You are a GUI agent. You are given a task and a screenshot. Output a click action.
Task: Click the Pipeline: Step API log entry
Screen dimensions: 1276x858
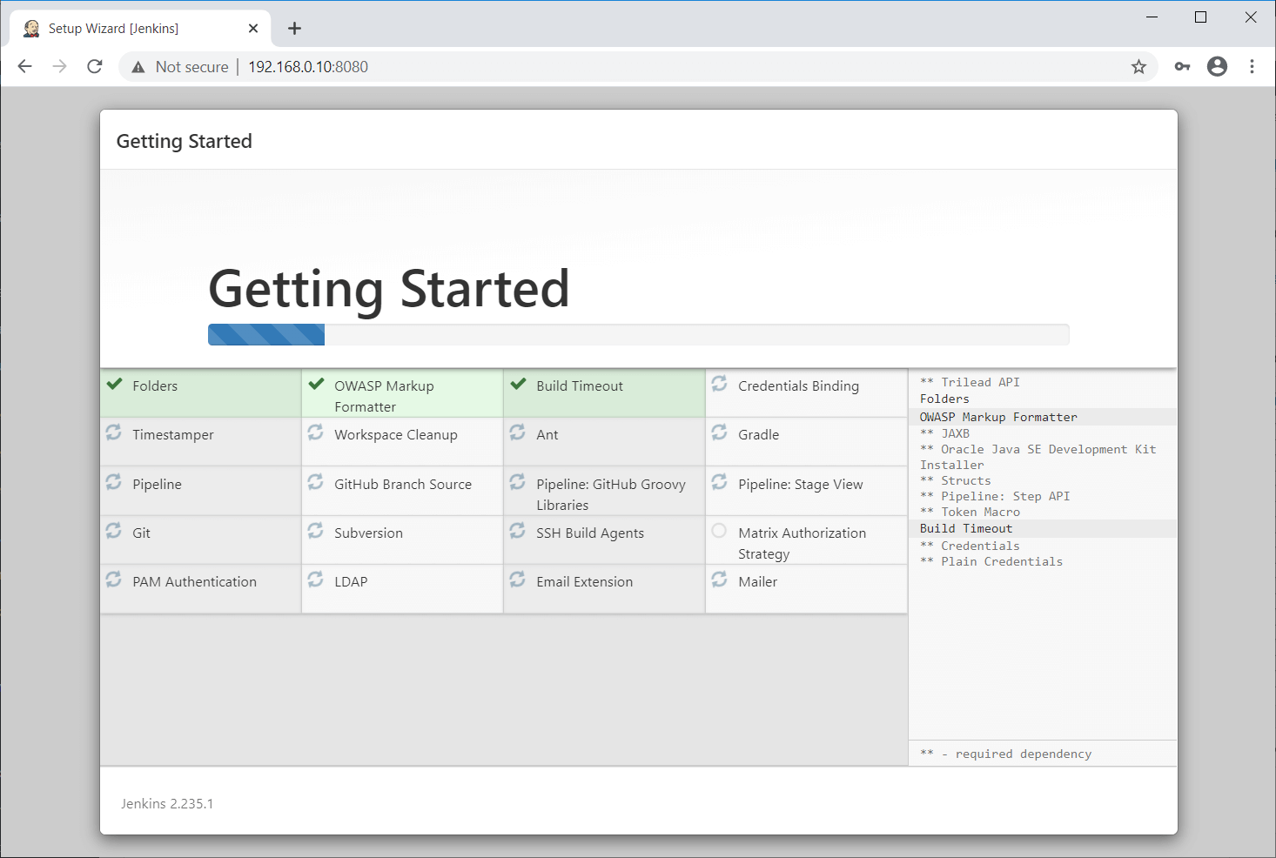pyautogui.click(x=995, y=497)
